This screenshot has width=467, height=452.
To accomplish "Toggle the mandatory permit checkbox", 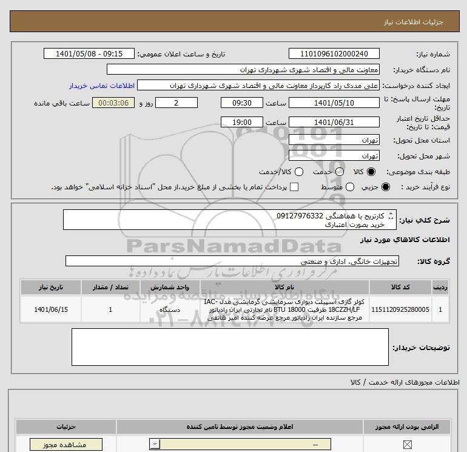I will pyautogui.click(x=407, y=445).
